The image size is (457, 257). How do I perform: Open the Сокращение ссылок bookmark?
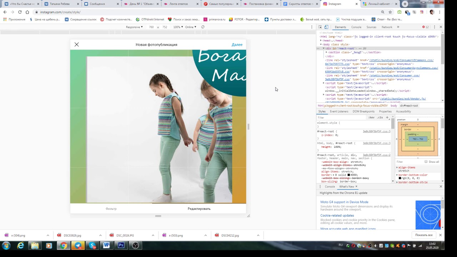click(x=81, y=19)
